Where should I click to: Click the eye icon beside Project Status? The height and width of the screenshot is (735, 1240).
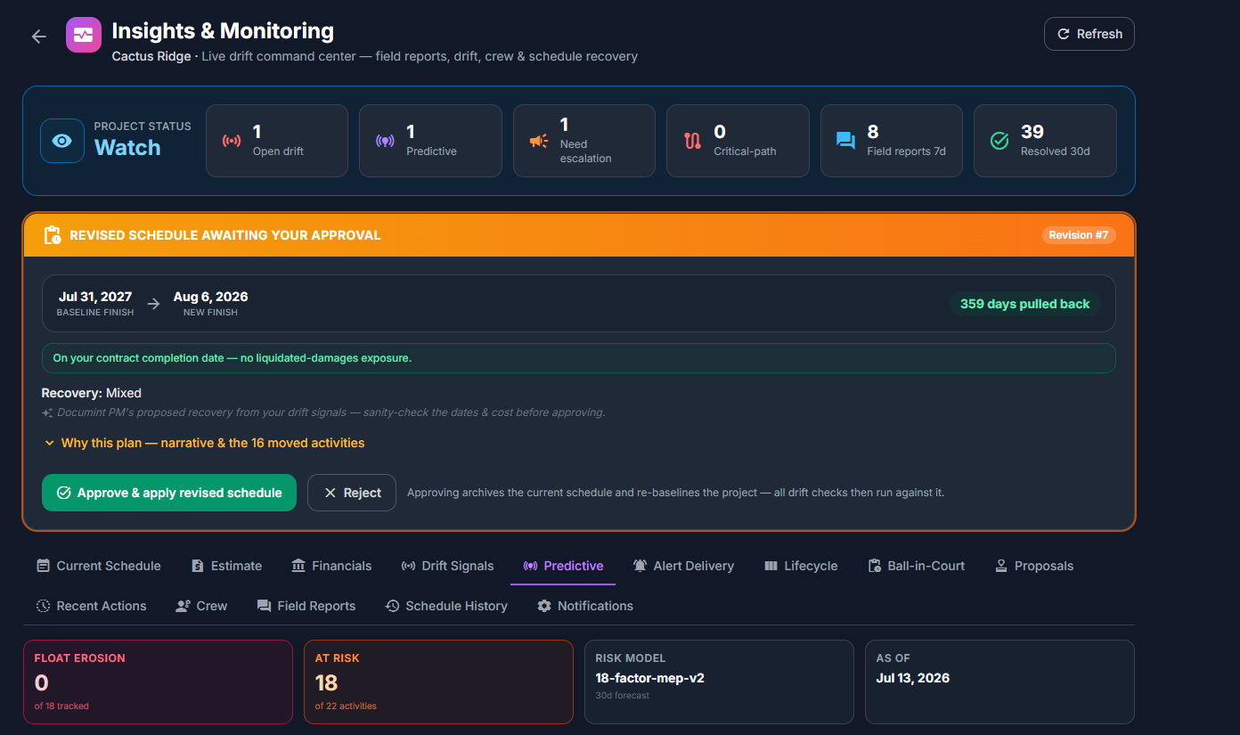(x=62, y=141)
